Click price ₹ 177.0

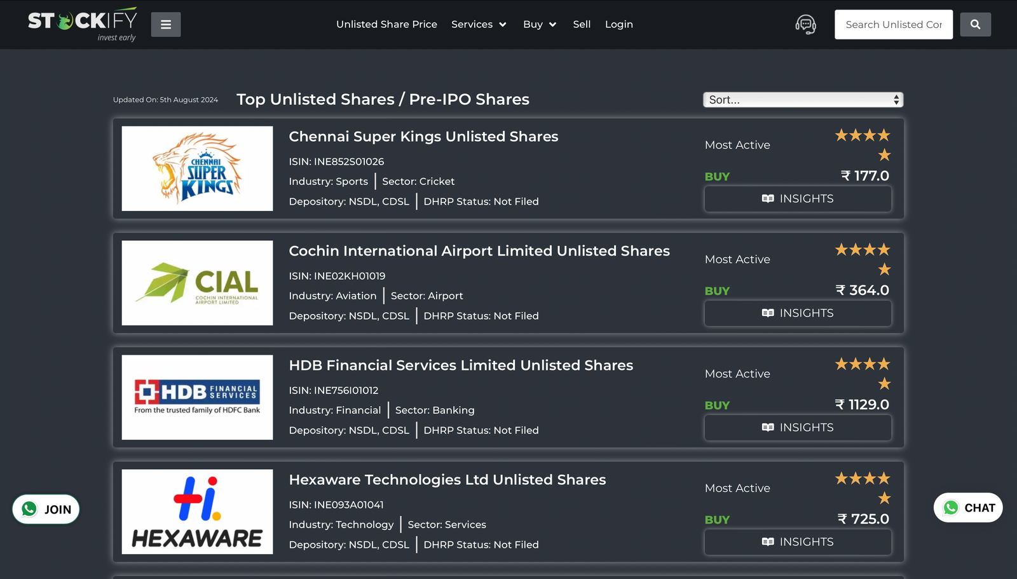tap(865, 176)
